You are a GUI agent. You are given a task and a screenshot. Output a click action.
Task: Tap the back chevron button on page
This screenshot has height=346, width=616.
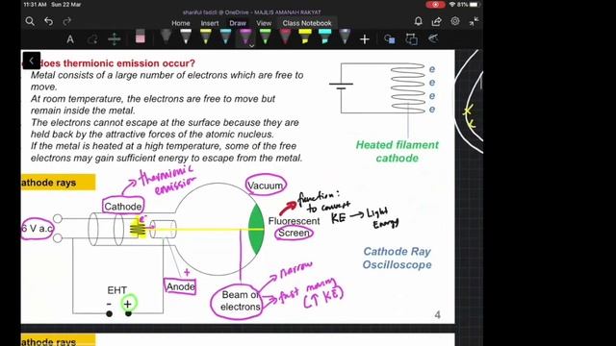click(x=32, y=61)
